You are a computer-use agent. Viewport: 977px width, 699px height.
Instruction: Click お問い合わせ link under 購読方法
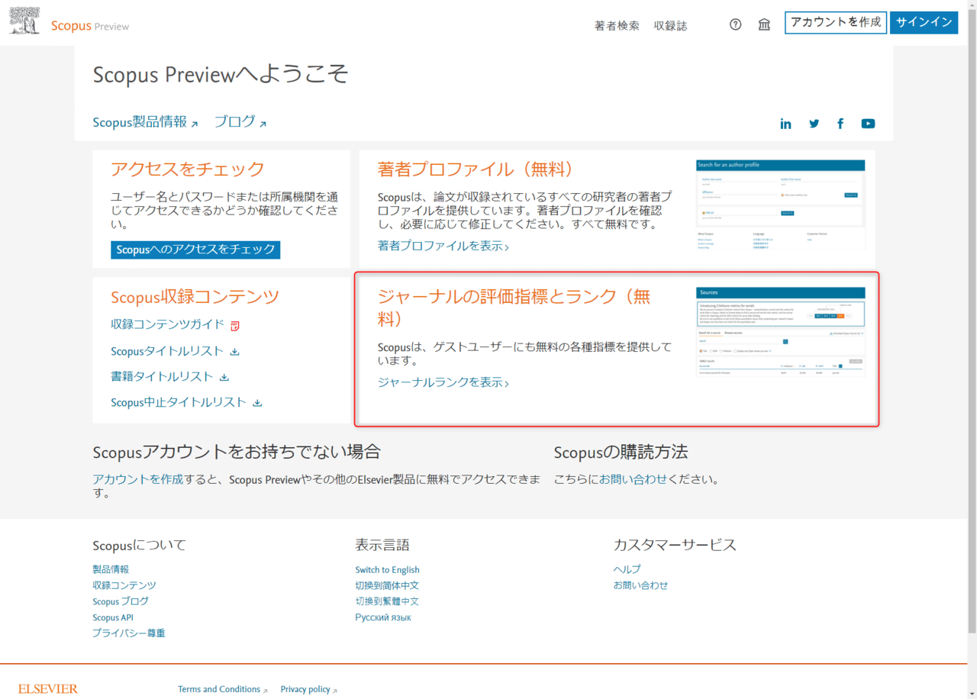(x=633, y=479)
